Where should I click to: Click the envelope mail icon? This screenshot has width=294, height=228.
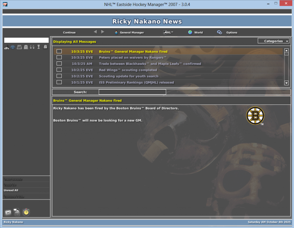coord(8,212)
